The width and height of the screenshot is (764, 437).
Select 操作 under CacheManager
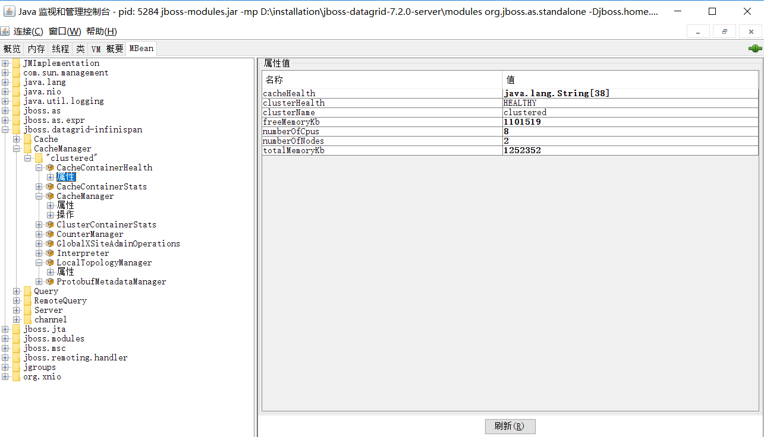pos(65,215)
